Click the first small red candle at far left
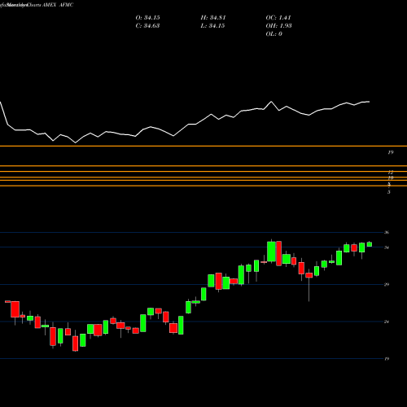 pyautogui.click(x=7, y=301)
